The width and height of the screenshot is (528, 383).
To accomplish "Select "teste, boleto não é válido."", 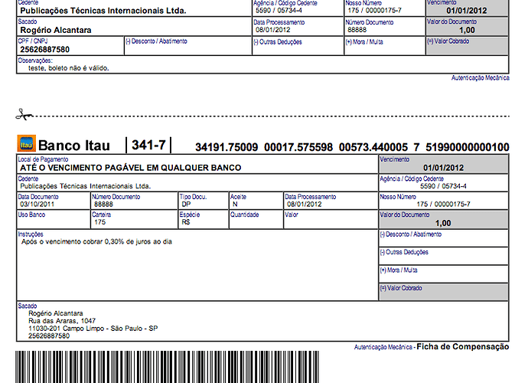I will (69, 68).
